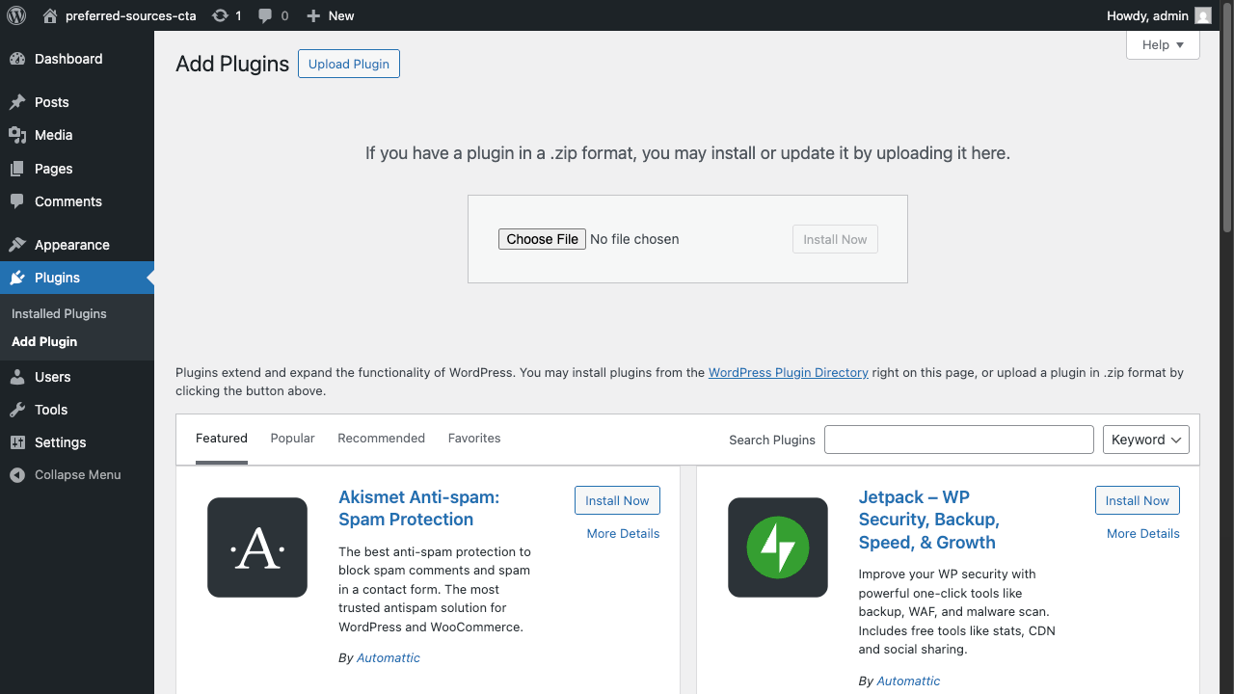Open the Media library icon
1234x694 pixels.
[x=19, y=135]
